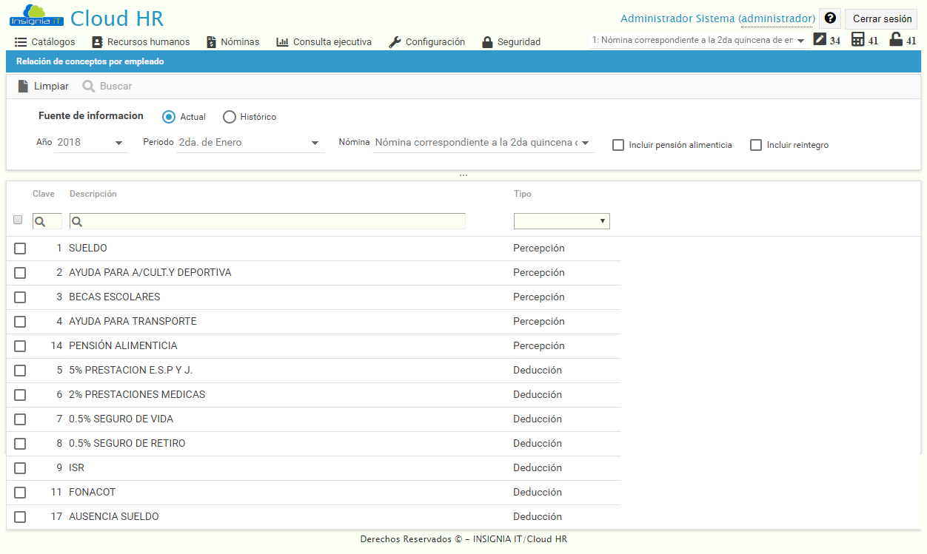Open Configuración via the wrench icon
The image size is (927, 554).
(394, 41)
